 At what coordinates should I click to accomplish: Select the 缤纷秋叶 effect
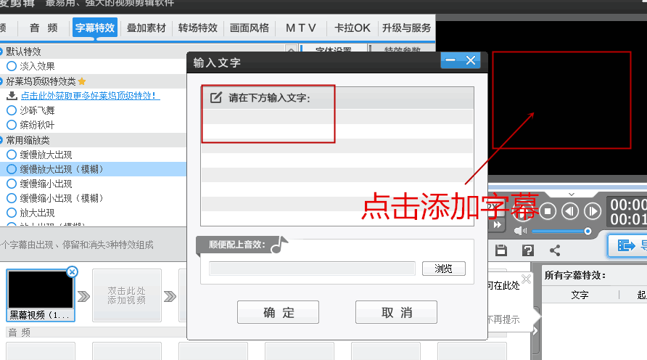click(x=12, y=125)
